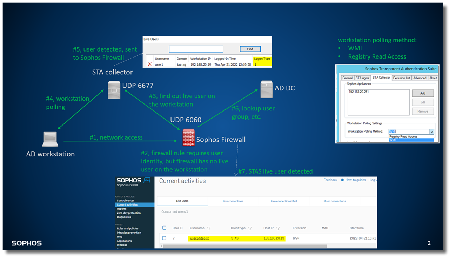Tick the checkbox for user ID 7 row
This screenshot has width=449, height=256.
(x=164, y=238)
